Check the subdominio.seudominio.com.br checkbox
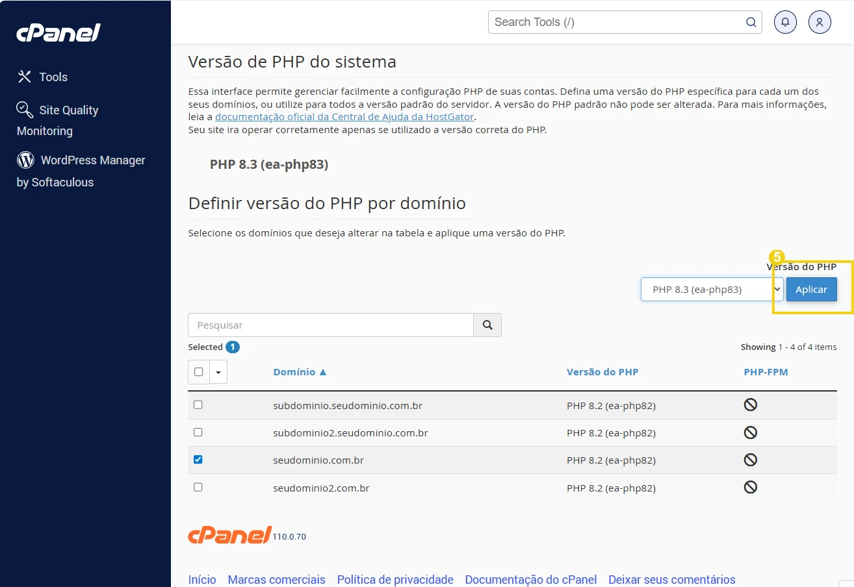The height and width of the screenshot is (587, 854). point(198,404)
